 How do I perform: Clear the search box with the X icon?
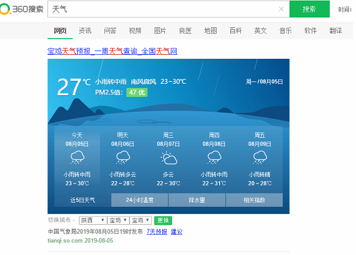(x=281, y=9)
